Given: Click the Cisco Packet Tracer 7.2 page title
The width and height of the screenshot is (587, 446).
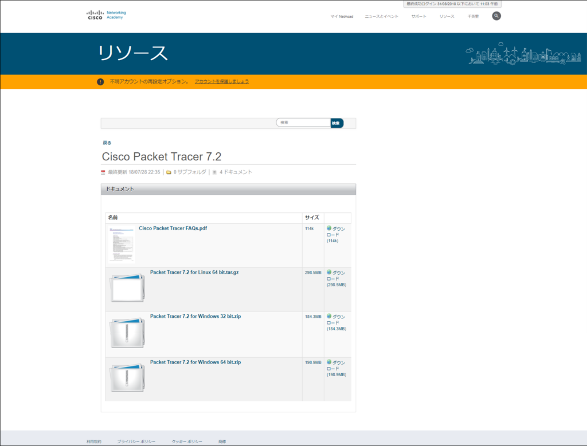Looking at the screenshot, I should [162, 157].
